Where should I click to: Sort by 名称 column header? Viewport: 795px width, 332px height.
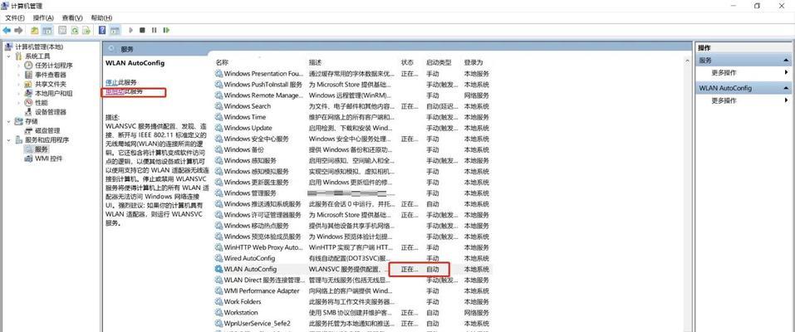tap(222, 62)
